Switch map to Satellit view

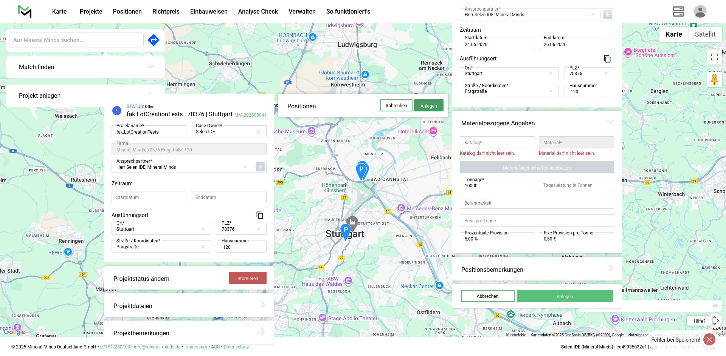[705, 34]
